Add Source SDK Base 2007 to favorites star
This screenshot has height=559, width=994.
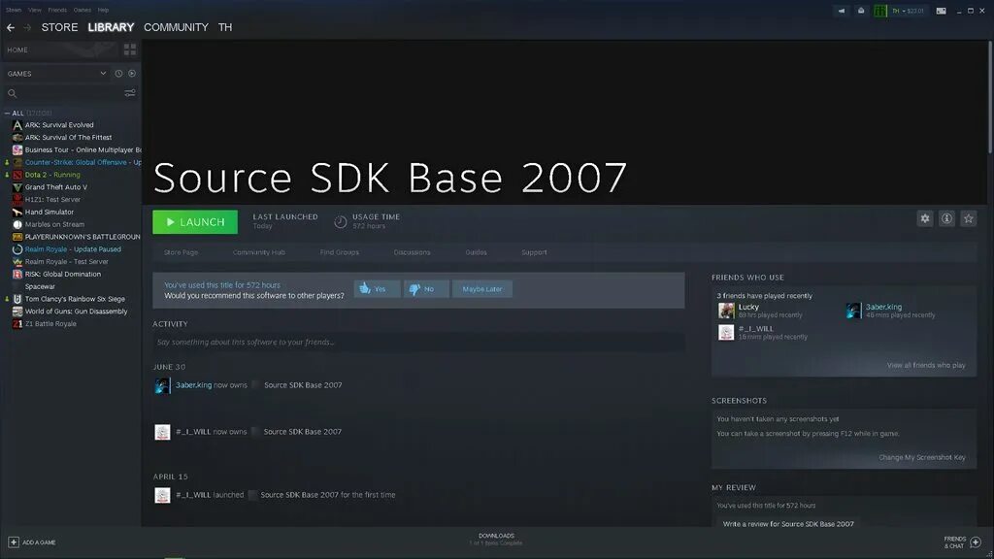[968, 218]
